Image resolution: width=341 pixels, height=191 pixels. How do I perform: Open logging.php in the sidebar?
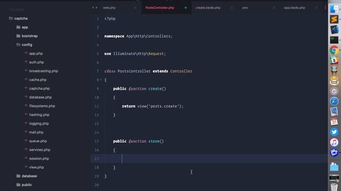(39, 124)
